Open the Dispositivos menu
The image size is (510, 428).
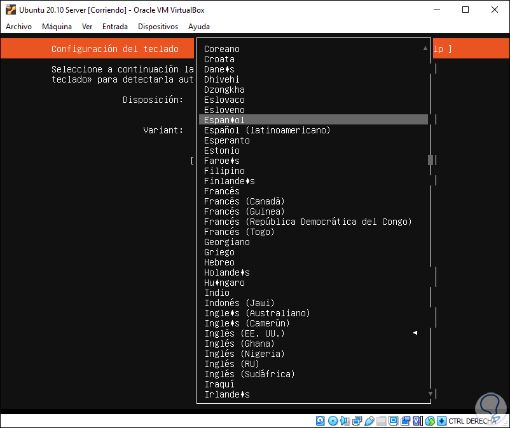point(158,27)
